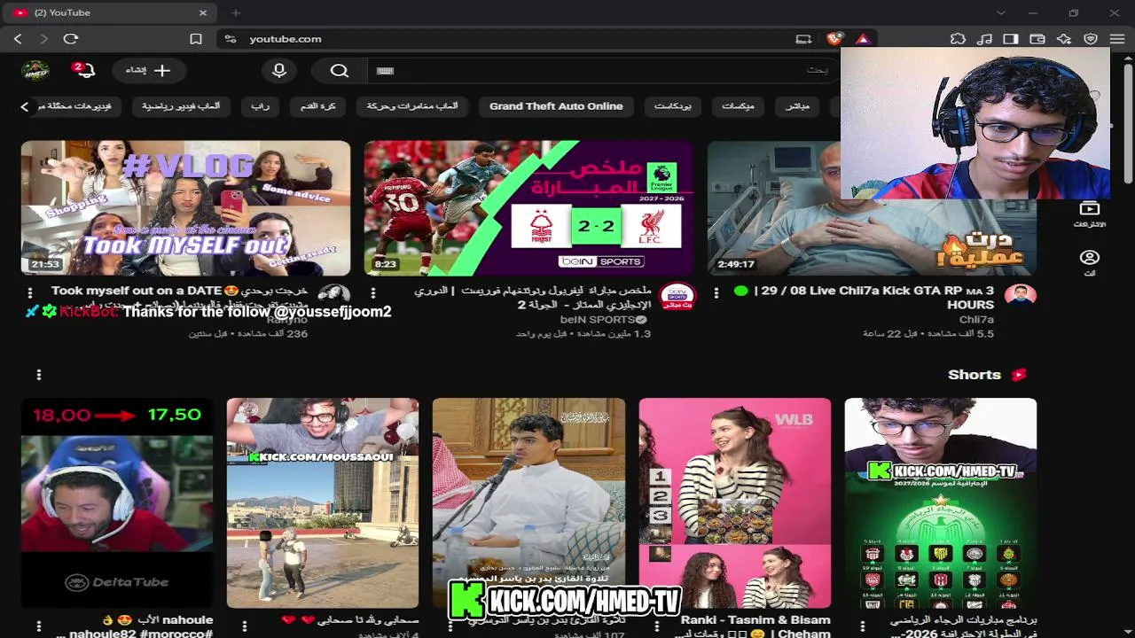Open the browser hamburger main menu
The width and height of the screenshot is (1135, 638).
[x=1117, y=39]
